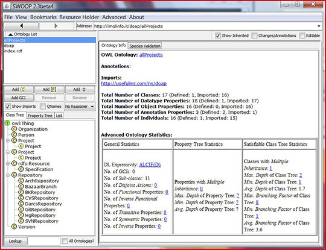The width and height of the screenshot is (326, 250).
Task: Click the Lookup text input field
Action: point(44,241)
